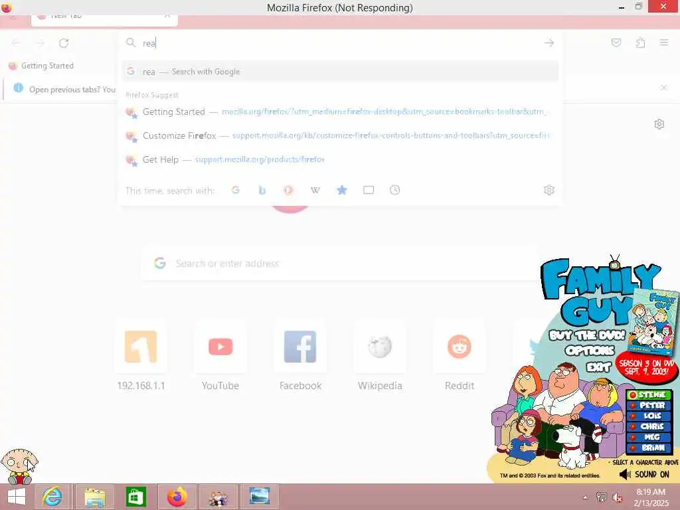Viewport: 680px width, 510px height.
Task: Search open tabs using the tab icon
Action: coord(369,190)
